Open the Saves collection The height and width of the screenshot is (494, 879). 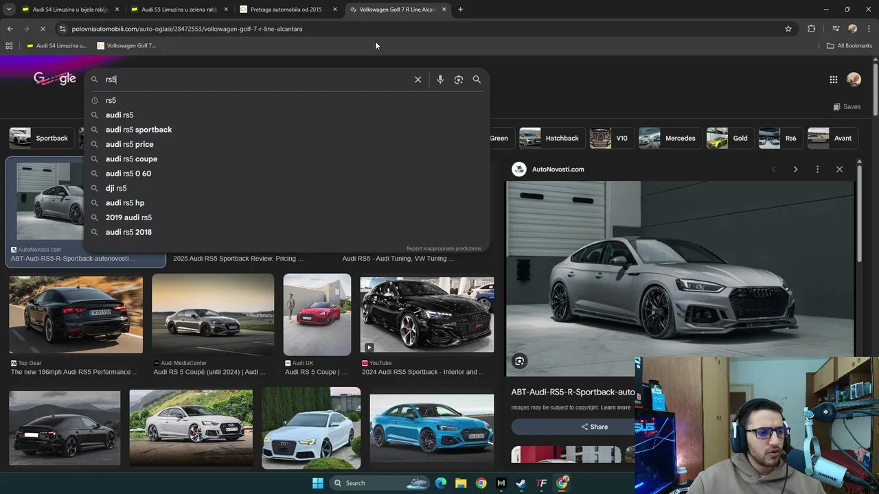(847, 106)
